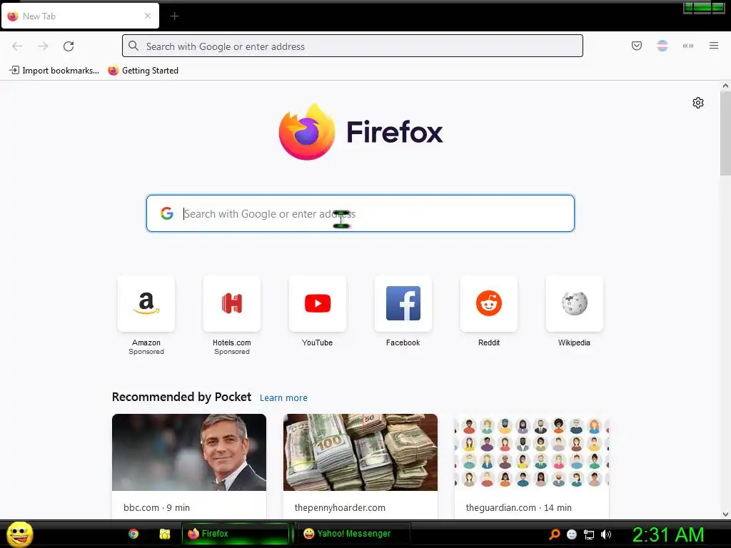Viewport: 731px width, 548px height.
Task: Click the browser back arrow
Action: (17, 46)
